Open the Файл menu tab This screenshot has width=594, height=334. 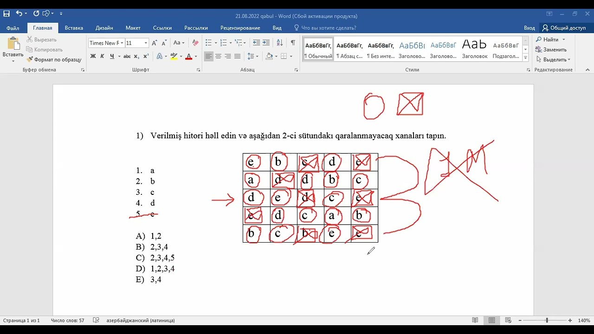tap(13, 28)
